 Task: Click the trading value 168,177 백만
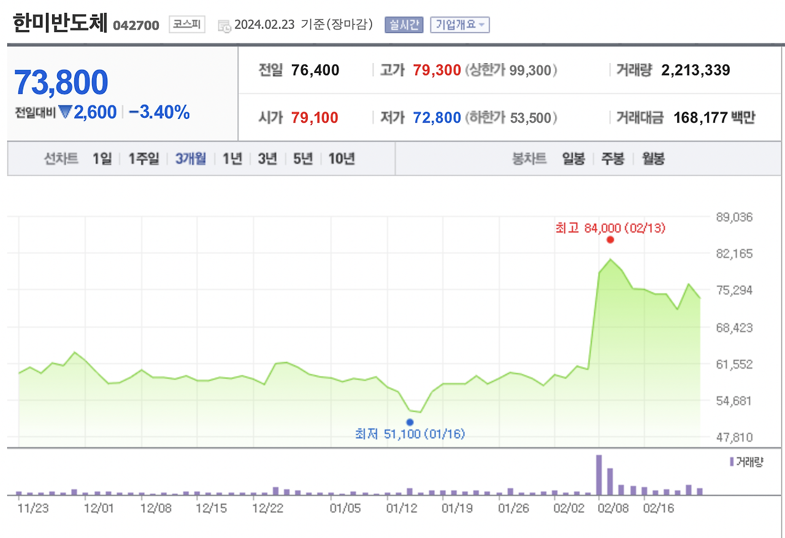714,117
